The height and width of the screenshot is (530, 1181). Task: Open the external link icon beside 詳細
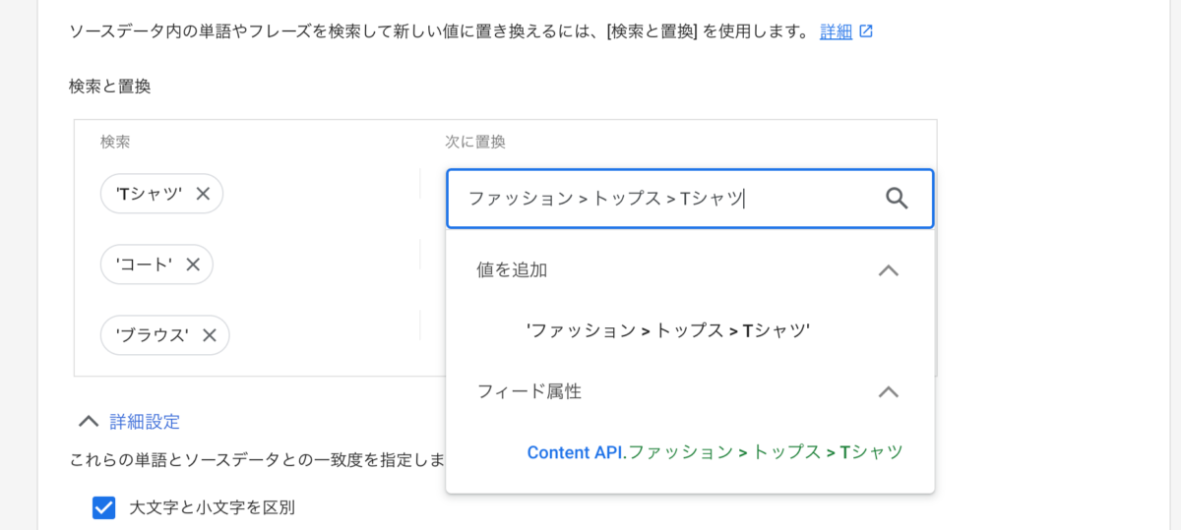866,31
